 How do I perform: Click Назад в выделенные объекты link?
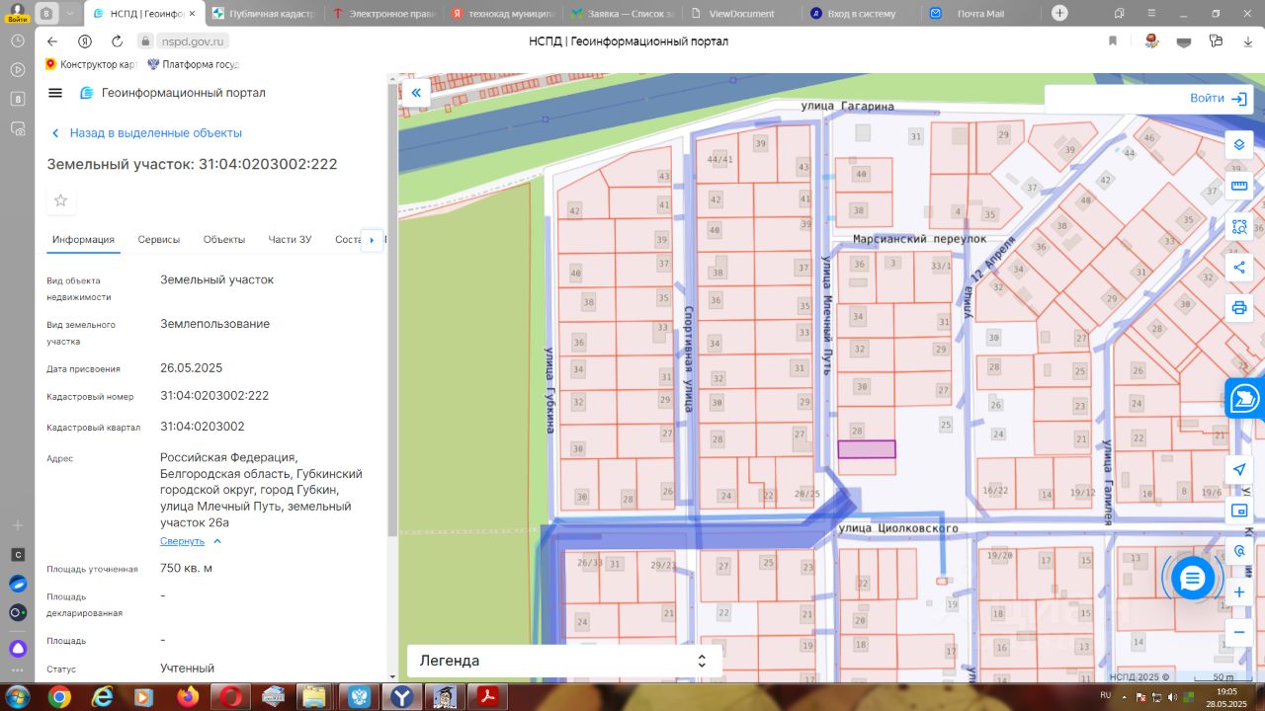146,133
